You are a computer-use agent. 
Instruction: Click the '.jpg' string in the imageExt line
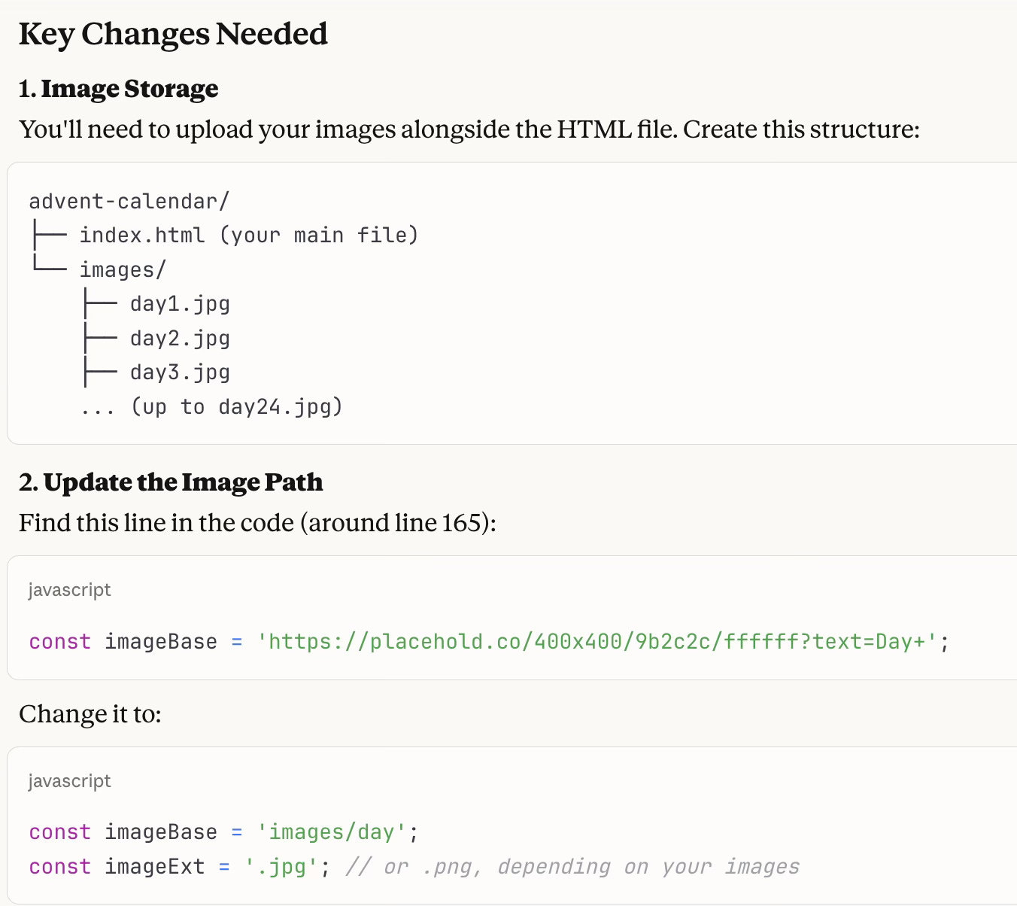[x=276, y=867]
